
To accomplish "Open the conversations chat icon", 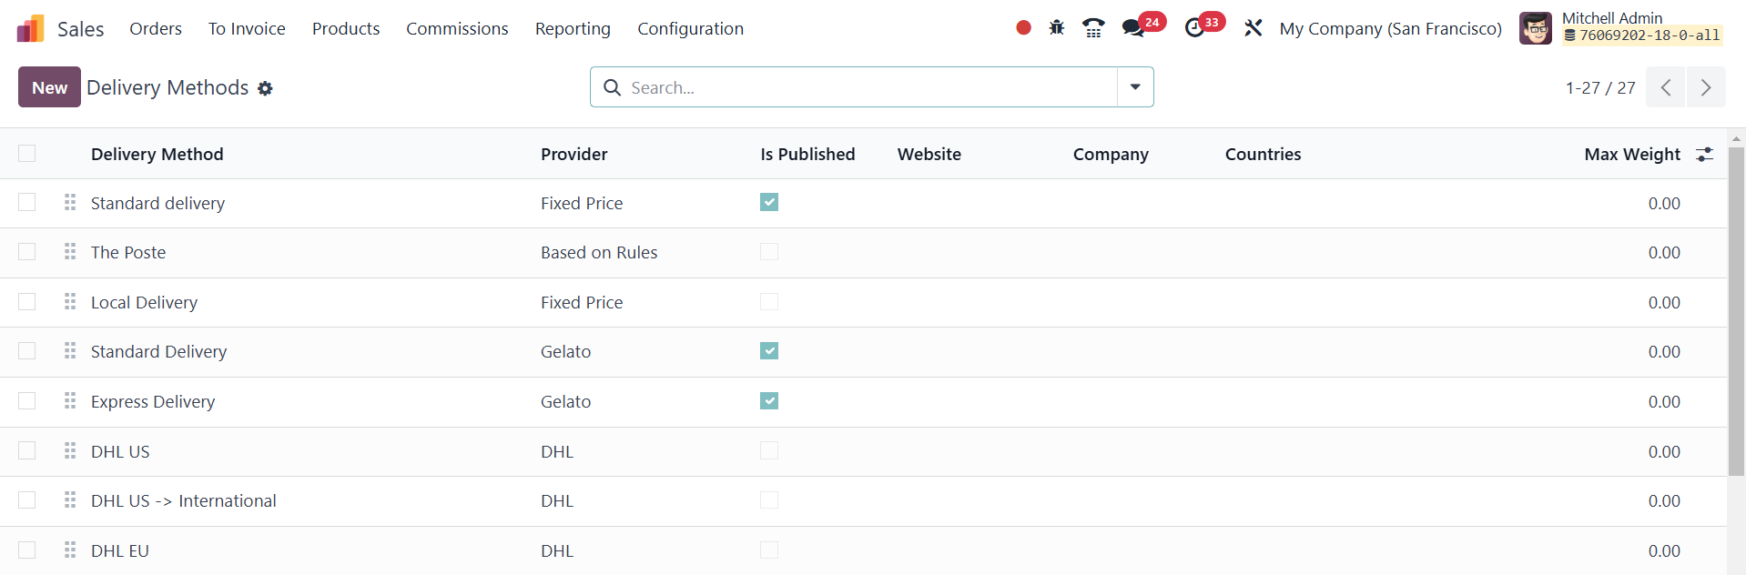I will tap(1133, 28).
